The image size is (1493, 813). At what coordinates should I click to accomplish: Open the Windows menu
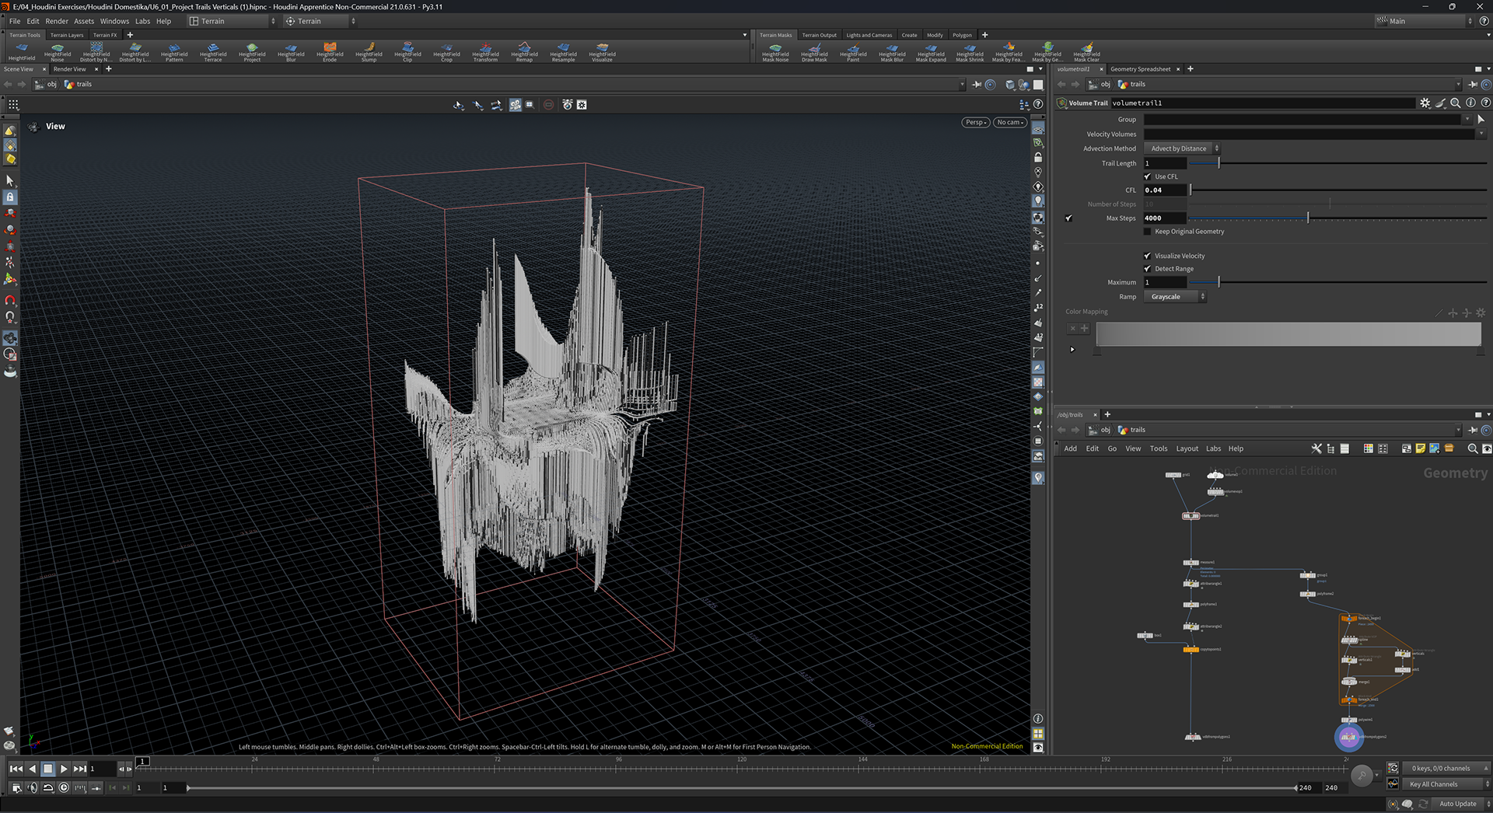[x=114, y=21]
